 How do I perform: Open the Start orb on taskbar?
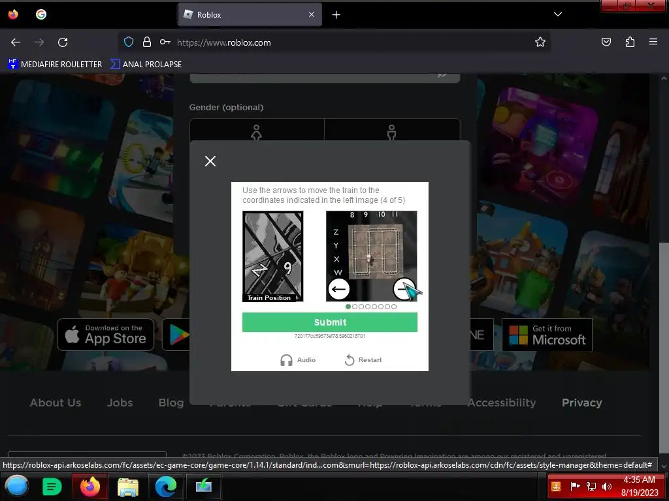click(x=17, y=486)
